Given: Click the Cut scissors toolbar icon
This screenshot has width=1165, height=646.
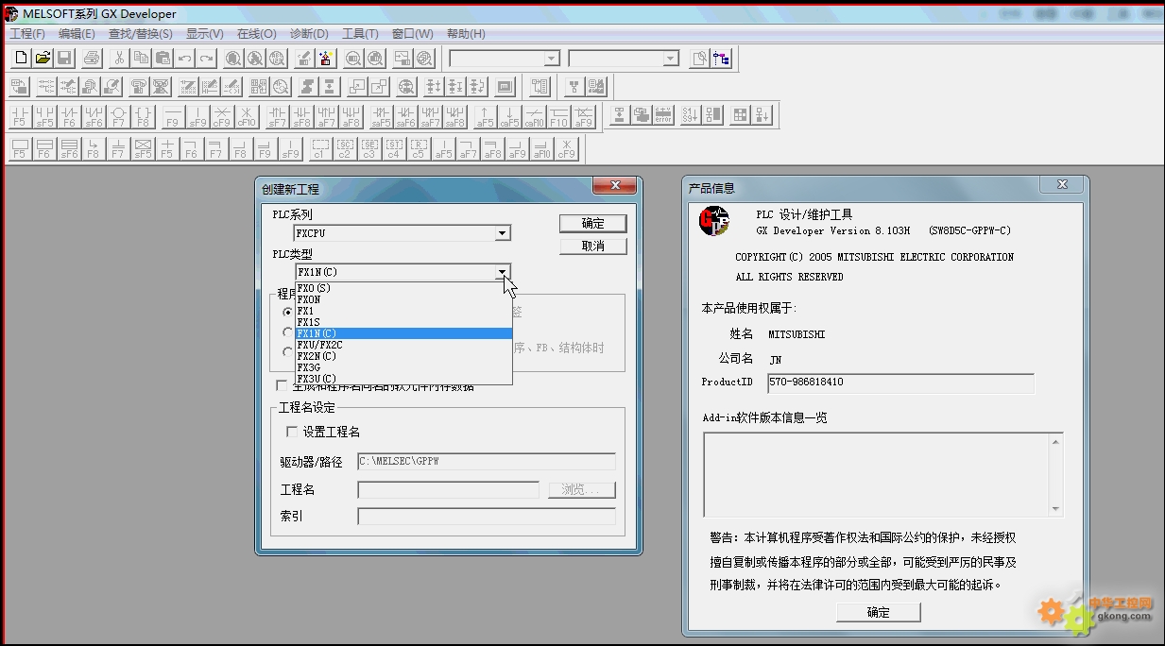Looking at the screenshot, I should tap(119, 59).
